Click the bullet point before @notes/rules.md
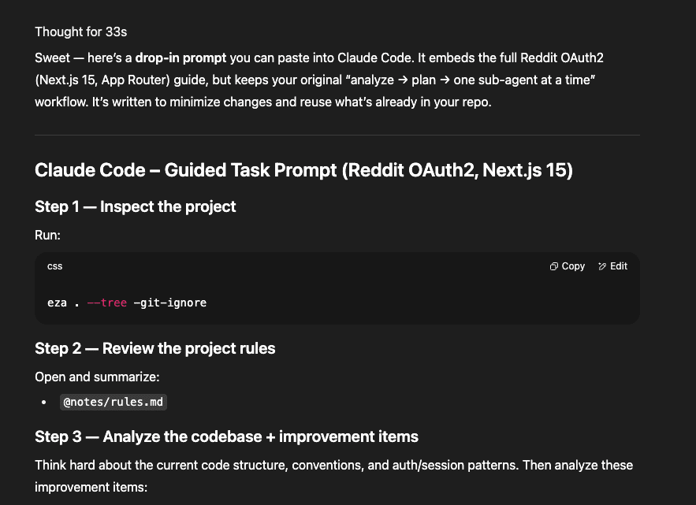The image size is (696, 505). [43, 403]
